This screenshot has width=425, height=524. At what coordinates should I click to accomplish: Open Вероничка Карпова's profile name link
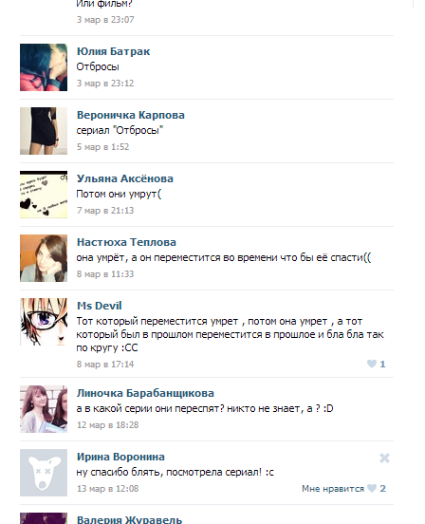point(131,115)
